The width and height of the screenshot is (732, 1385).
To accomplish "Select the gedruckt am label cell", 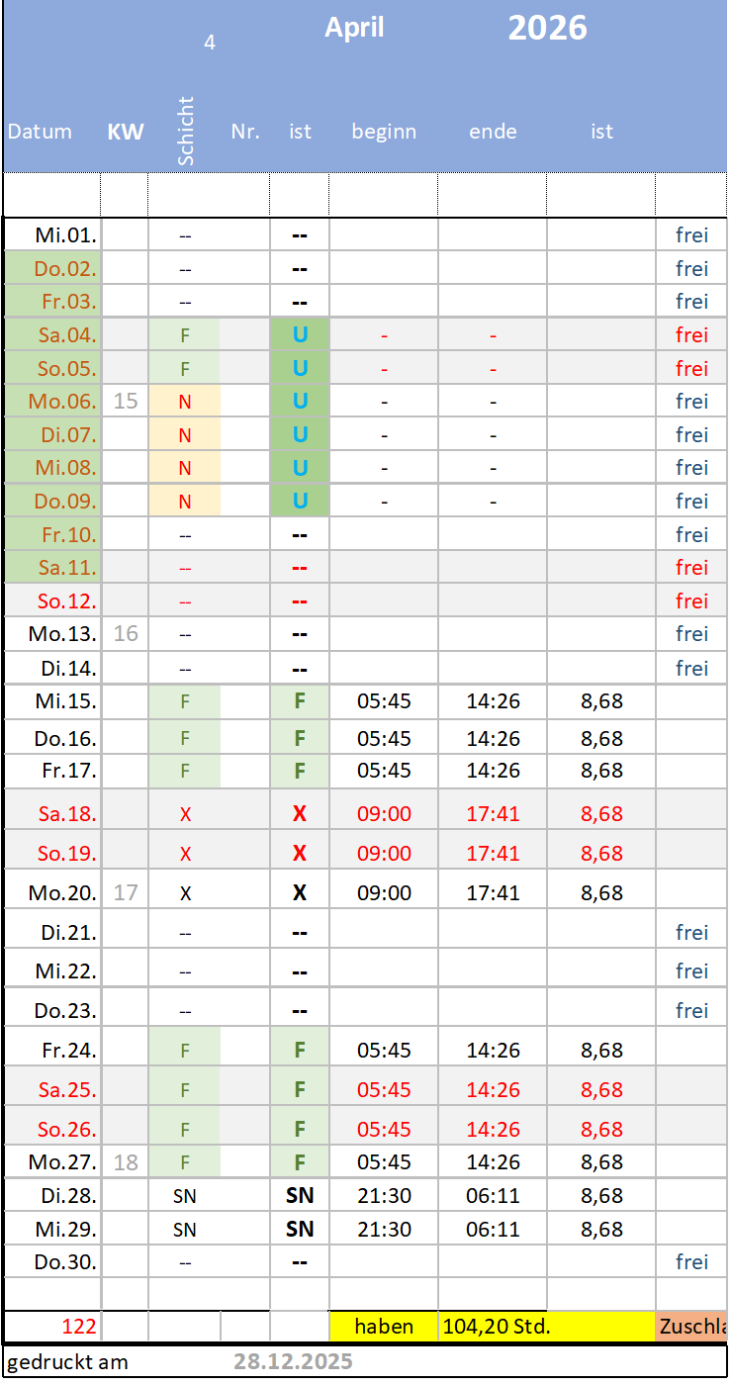I will [x=67, y=1361].
